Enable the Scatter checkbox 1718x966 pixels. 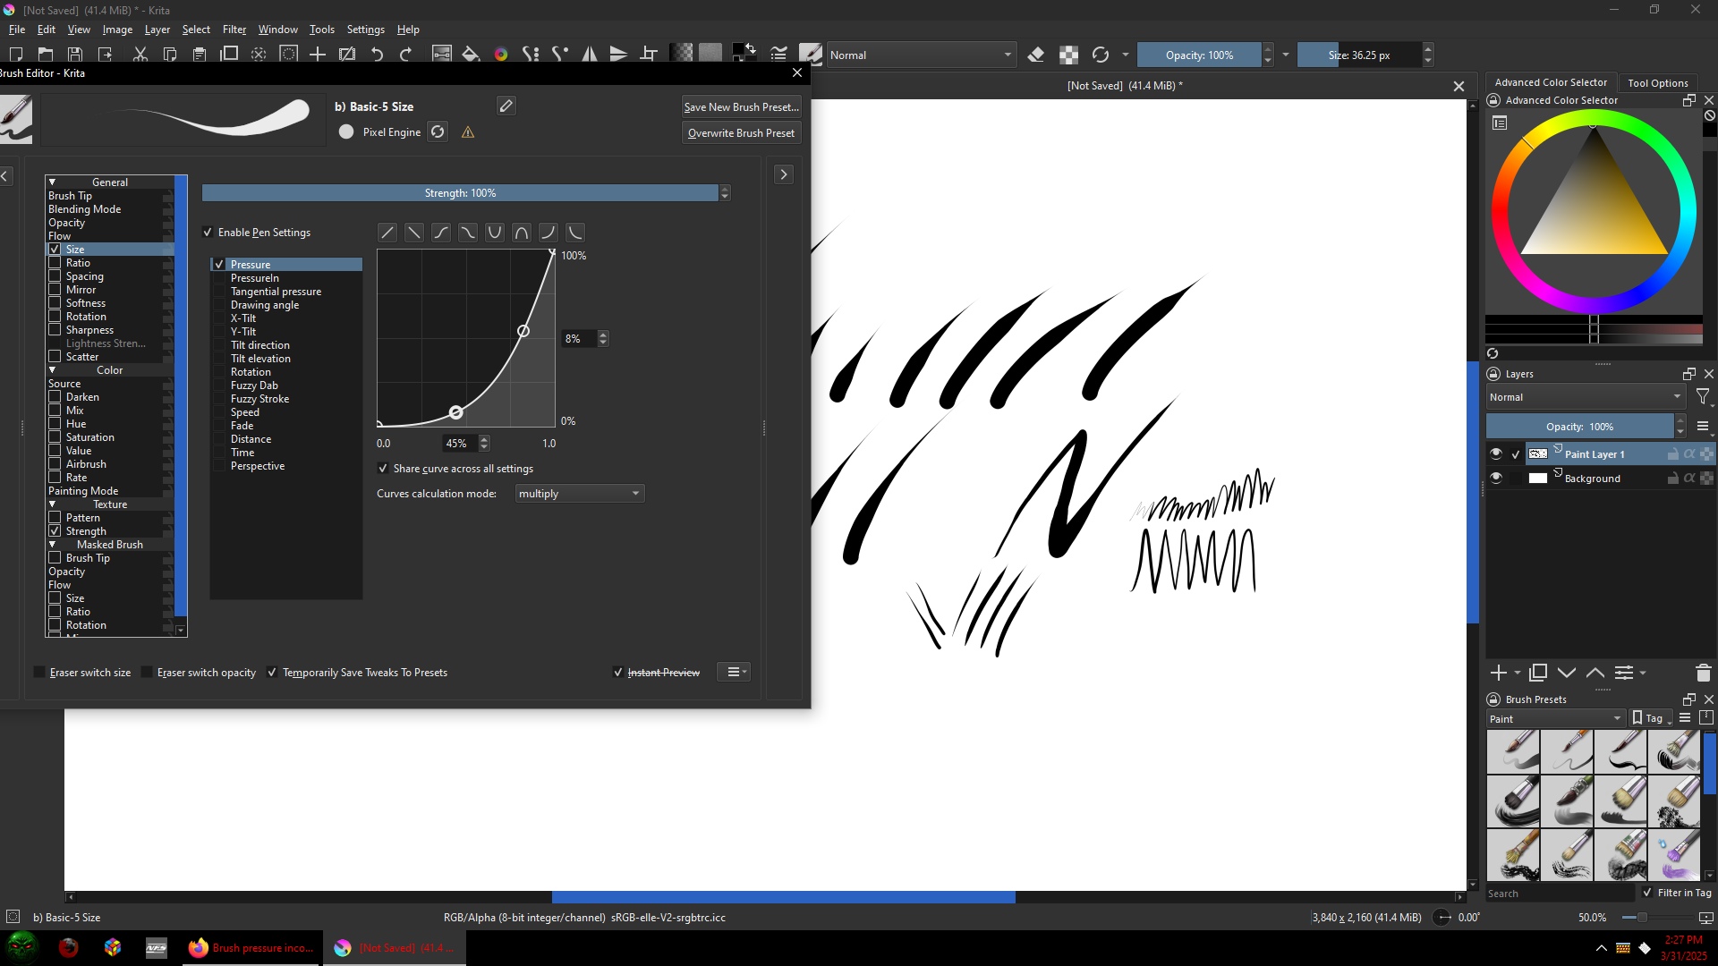click(55, 357)
